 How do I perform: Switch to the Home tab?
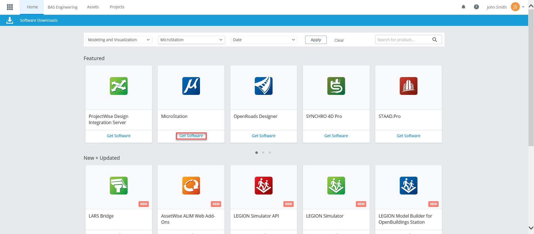(x=32, y=7)
